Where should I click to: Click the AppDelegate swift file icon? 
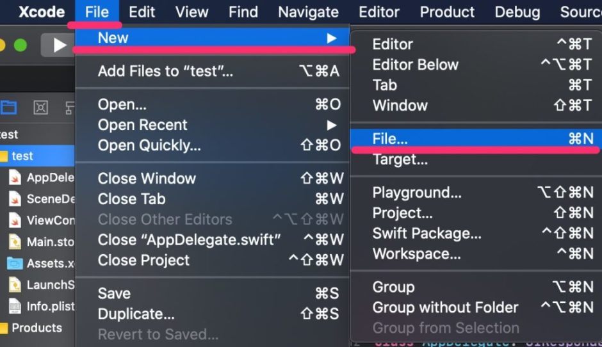pyautogui.click(x=15, y=177)
